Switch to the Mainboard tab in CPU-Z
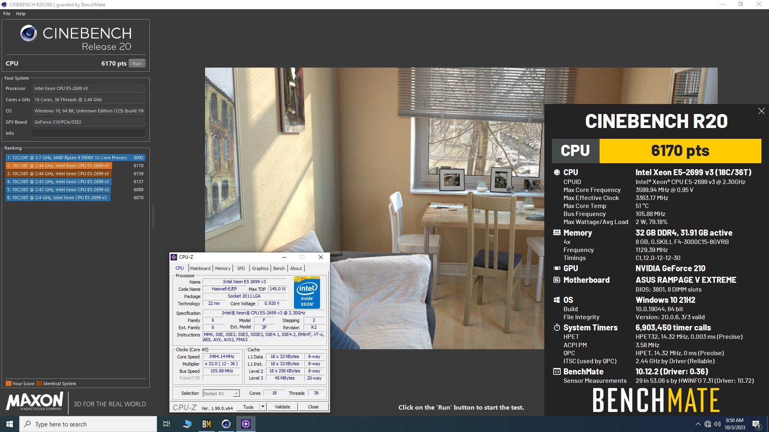The width and height of the screenshot is (769, 432). [200, 268]
